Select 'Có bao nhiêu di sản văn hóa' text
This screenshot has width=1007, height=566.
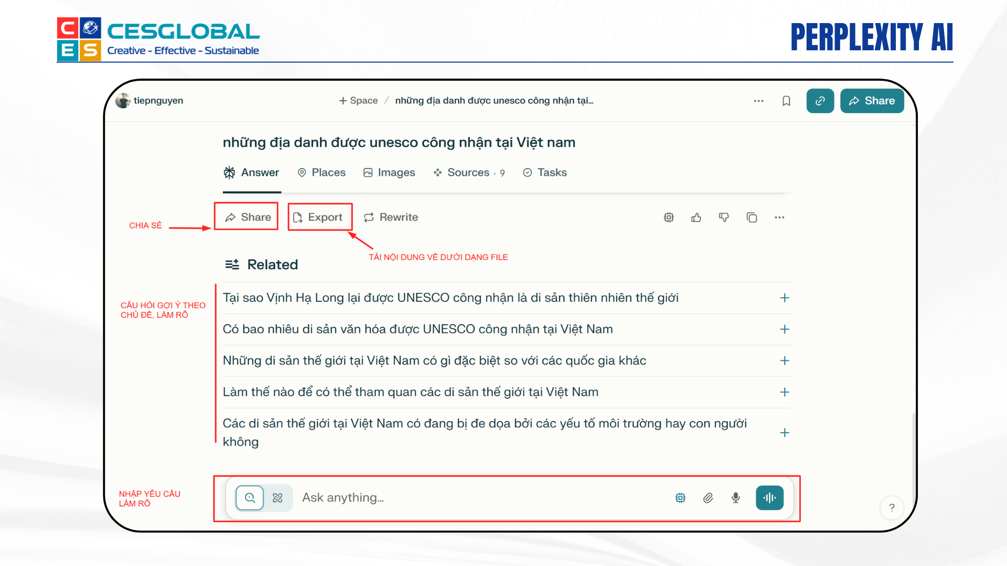[x=418, y=329]
